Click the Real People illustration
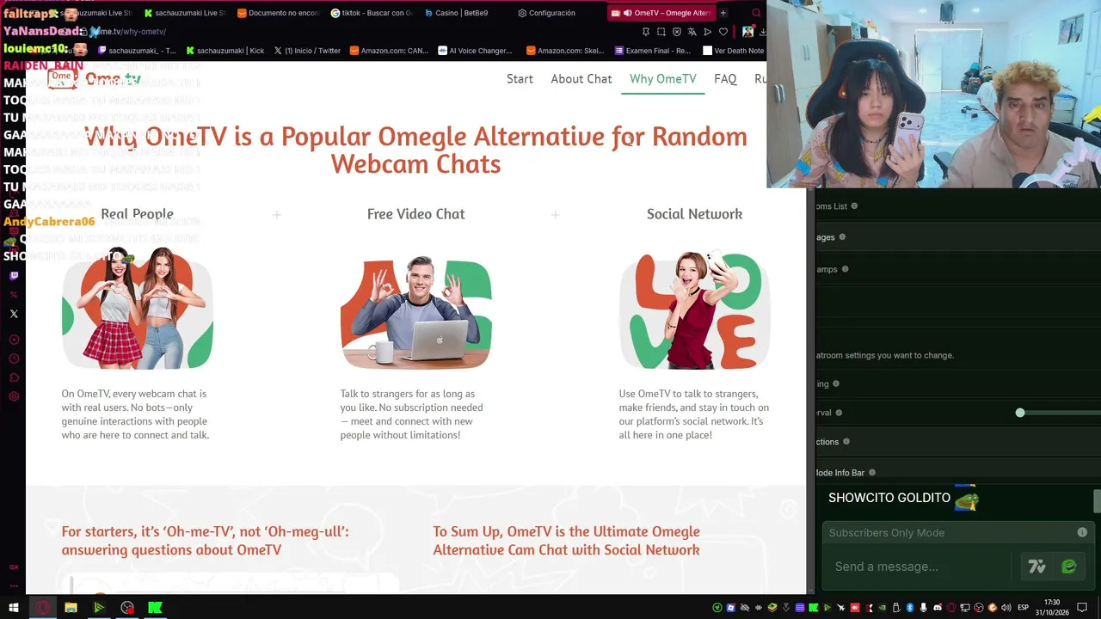The height and width of the screenshot is (619, 1101). pyautogui.click(x=138, y=308)
